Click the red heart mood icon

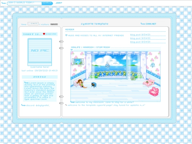click(44, 34)
